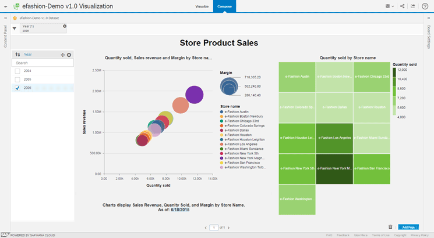Image resolution: width=434 pixels, height=238 pixels.
Task: Open the help question mark icon
Action: click(425, 6)
